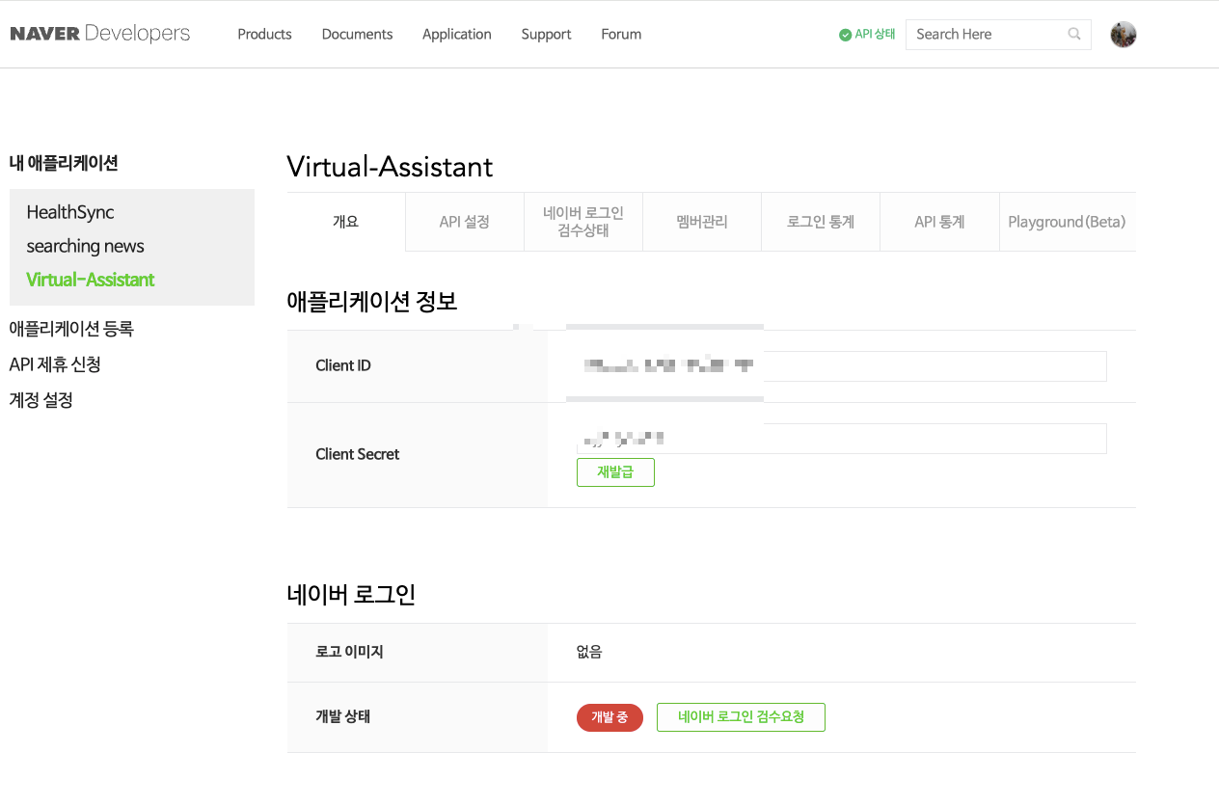Switch to 네이버 로그인 검수상태 tab
This screenshot has width=1219, height=806.
pyautogui.click(x=583, y=222)
